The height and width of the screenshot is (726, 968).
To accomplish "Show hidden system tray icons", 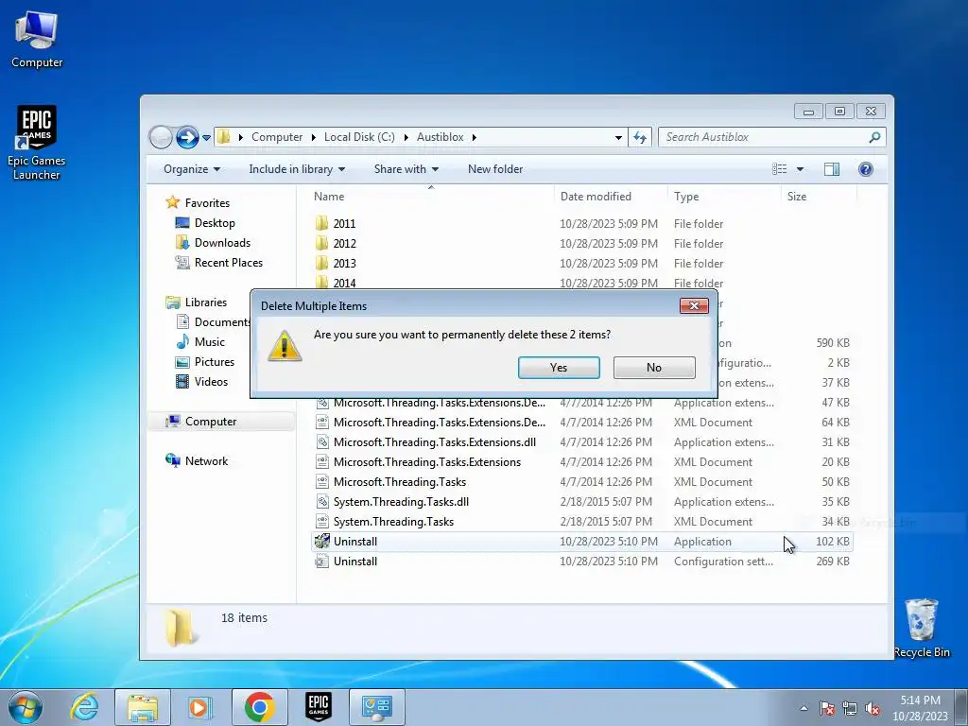I will coord(804,708).
